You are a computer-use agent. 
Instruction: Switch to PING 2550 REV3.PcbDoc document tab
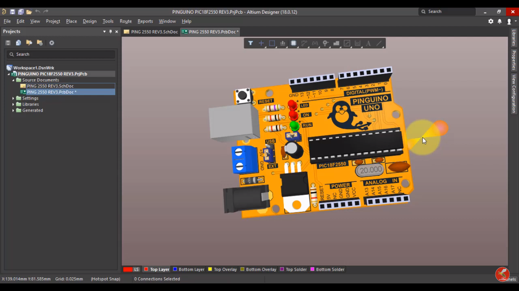(x=210, y=32)
